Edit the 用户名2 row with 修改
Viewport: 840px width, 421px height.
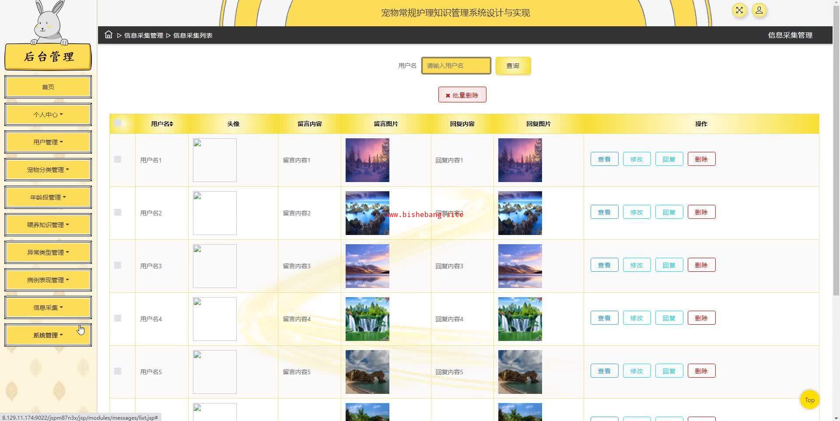coord(637,212)
